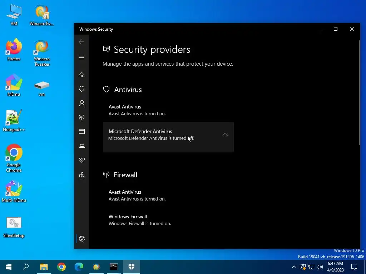Open Device performance & health heart icon
The image size is (366, 274).
point(82,160)
